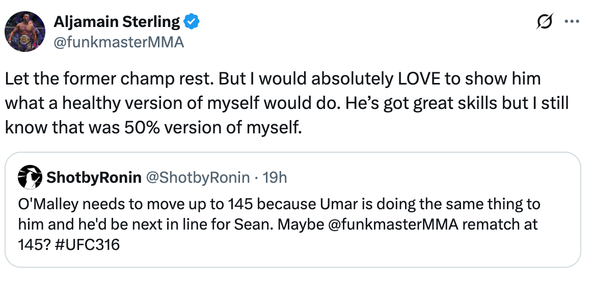Click the Grok slashed-circle icon
The height and width of the screenshot is (281, 593).
click(545, 21)
